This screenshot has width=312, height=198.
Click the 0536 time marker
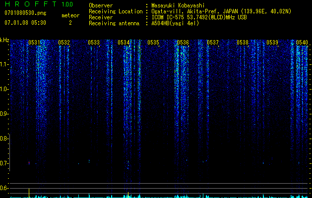pos(183,43)
